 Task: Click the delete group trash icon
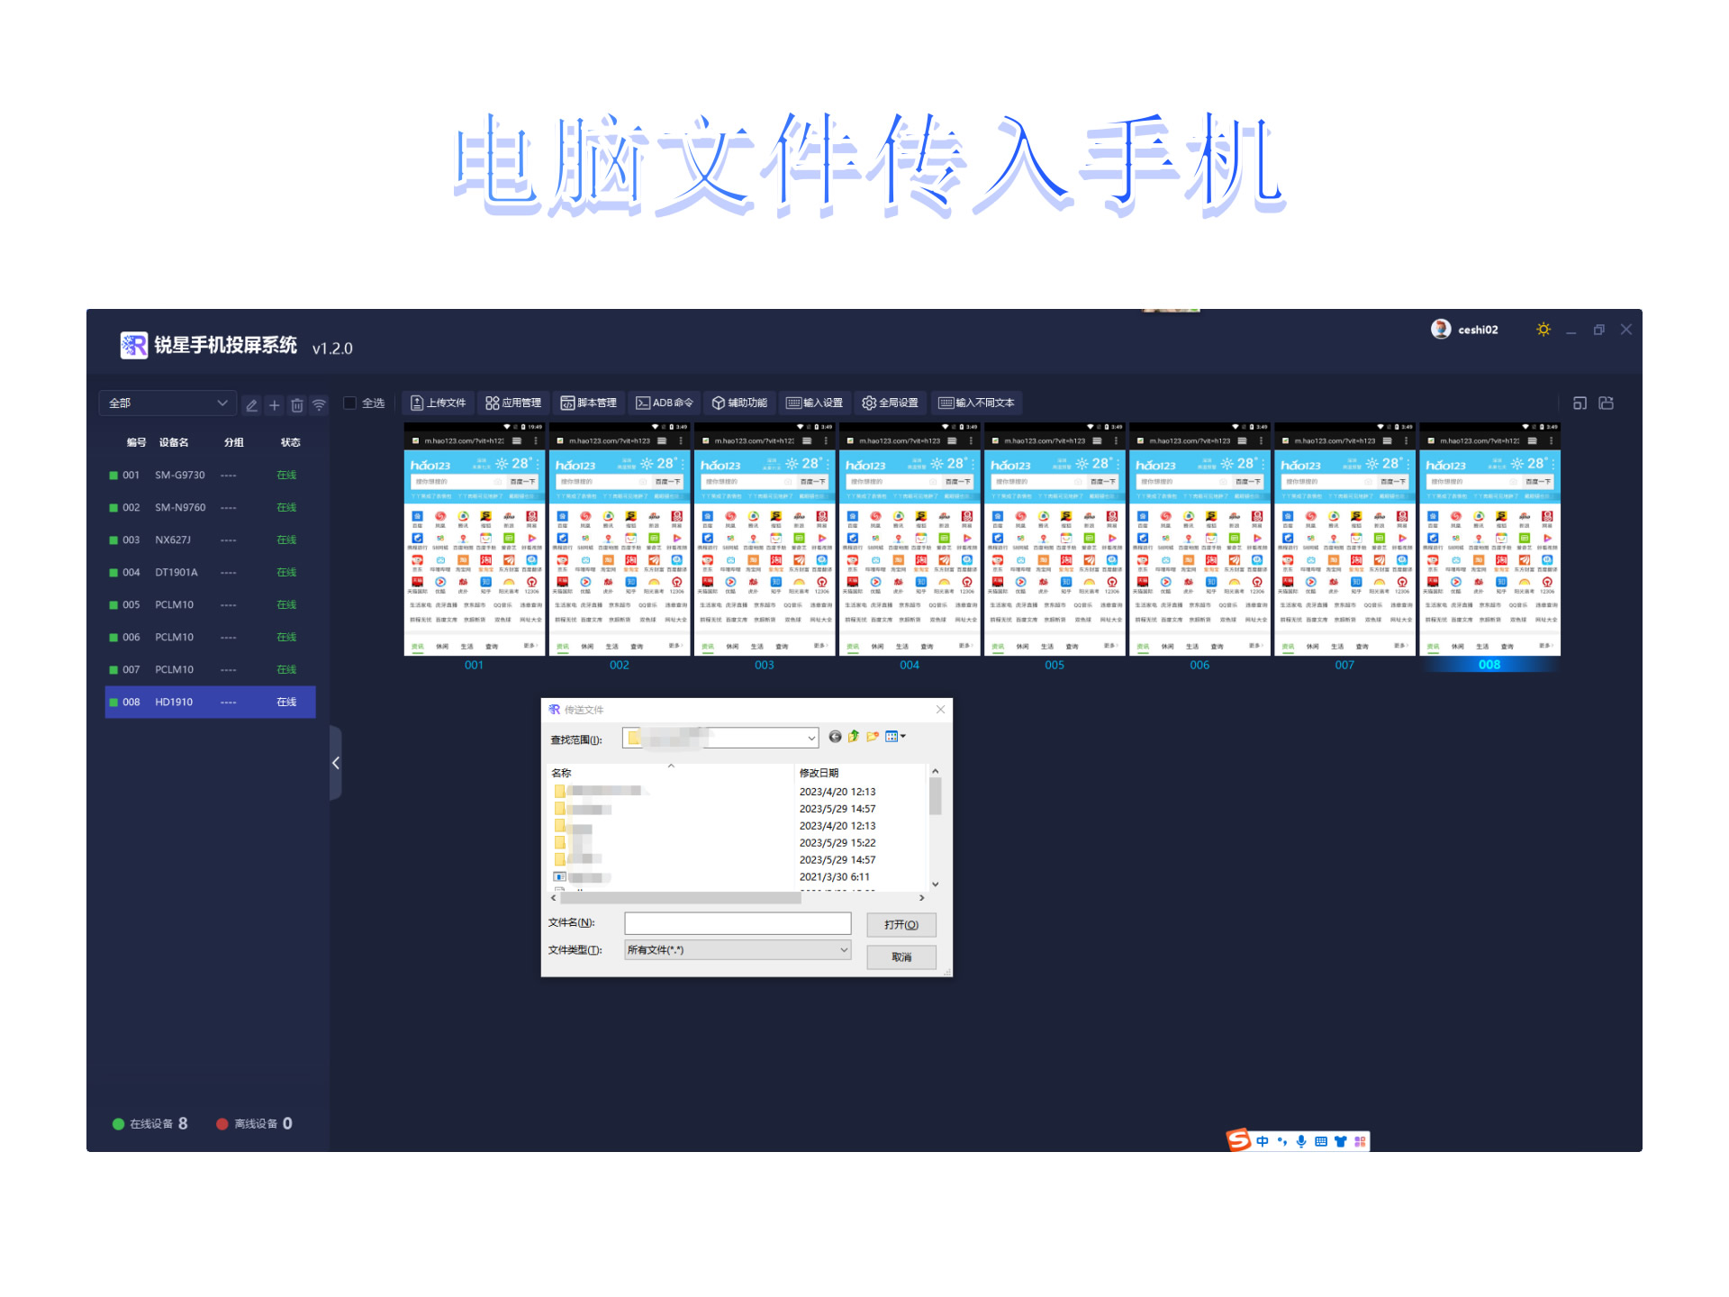pos(297,405)
